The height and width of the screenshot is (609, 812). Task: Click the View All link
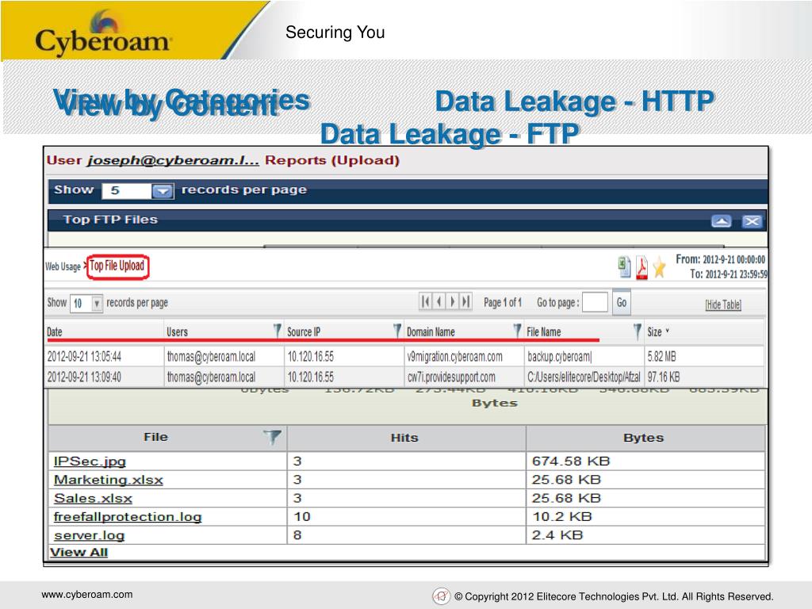coord(79,553)
